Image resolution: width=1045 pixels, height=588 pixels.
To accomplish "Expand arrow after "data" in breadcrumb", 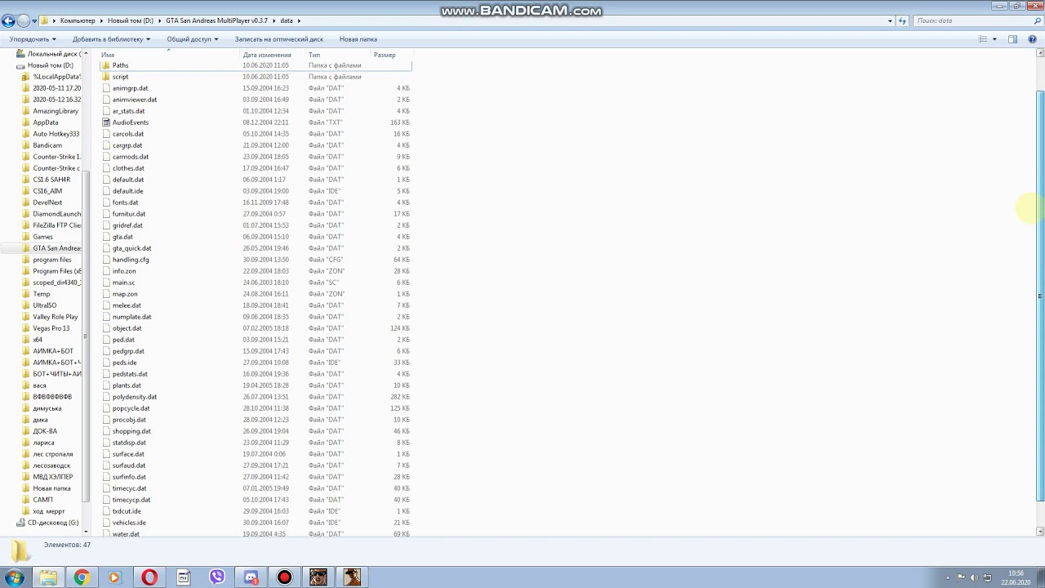I will [299, 20].
